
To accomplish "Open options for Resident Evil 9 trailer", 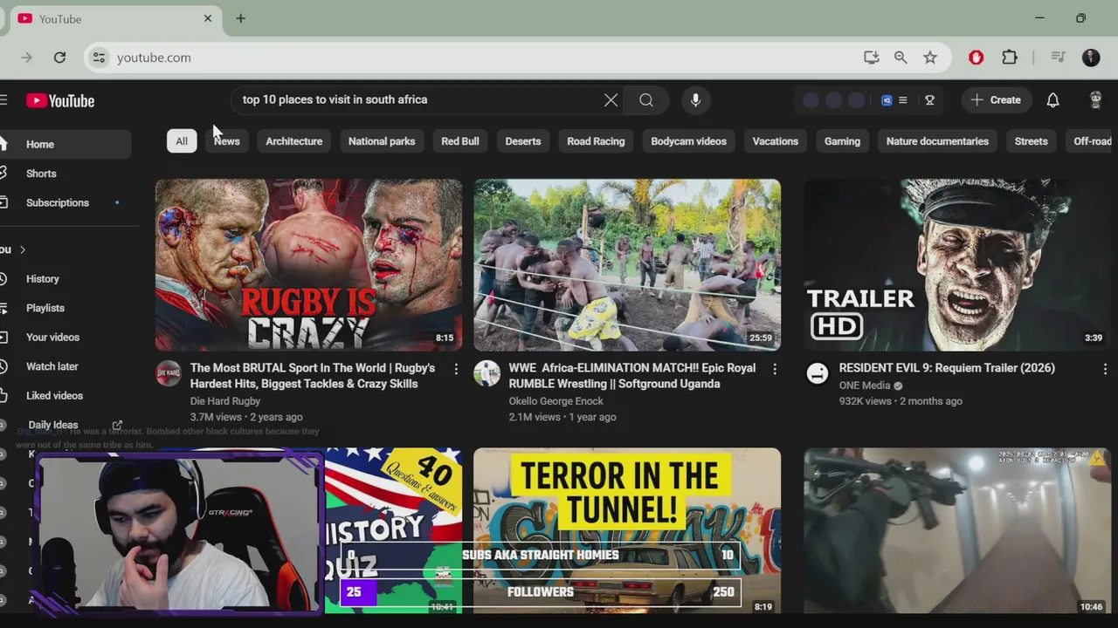I will (1105, 370).
